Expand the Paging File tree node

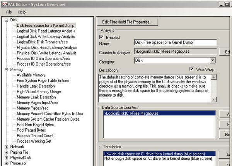pos(6,152)
